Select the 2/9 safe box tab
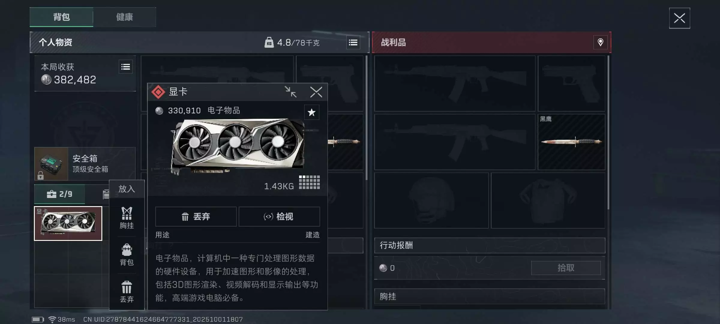This screenshot has height=324, width=720. [x=60, y=194]
